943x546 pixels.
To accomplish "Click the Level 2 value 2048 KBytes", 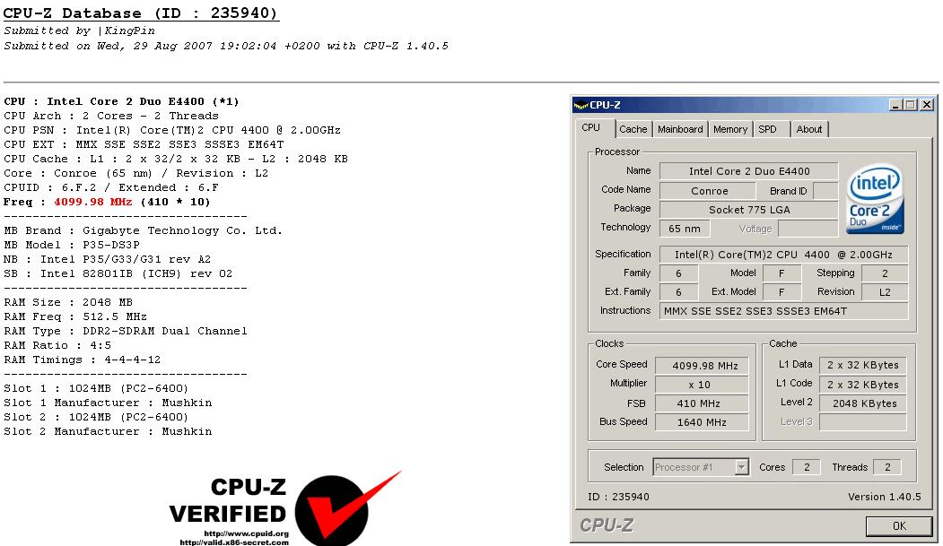I will tap(862, 403).
